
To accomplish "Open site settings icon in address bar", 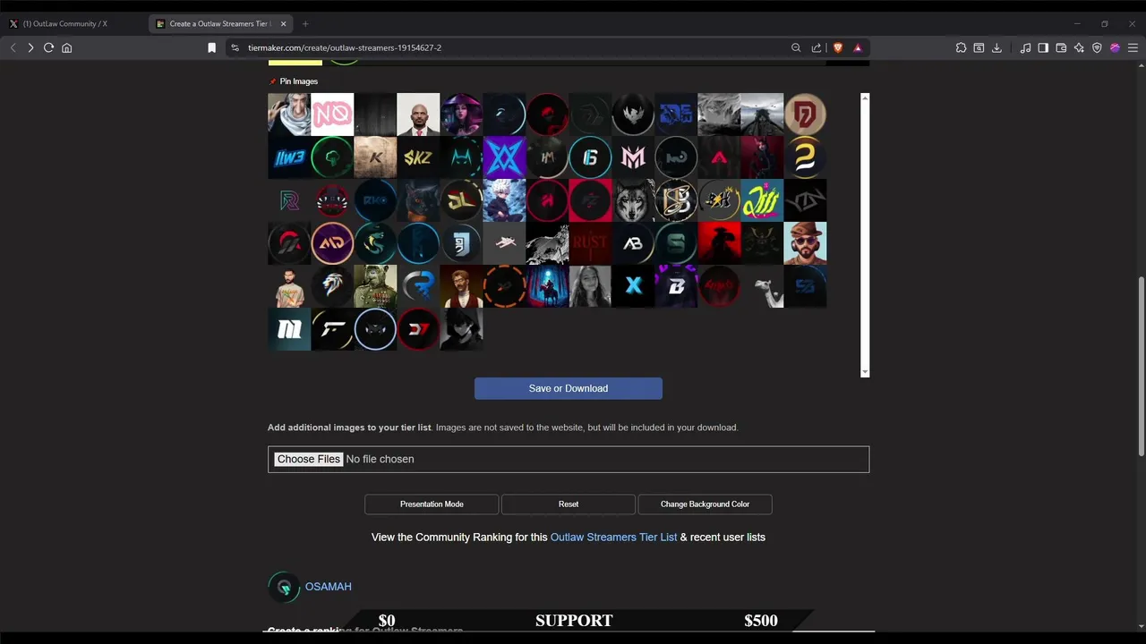I will point(235,47).
